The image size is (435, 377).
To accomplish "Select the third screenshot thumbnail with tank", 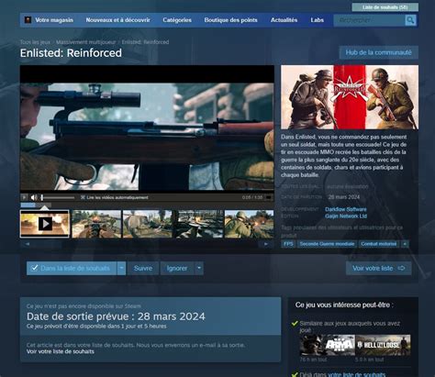I will pos(147,224).
